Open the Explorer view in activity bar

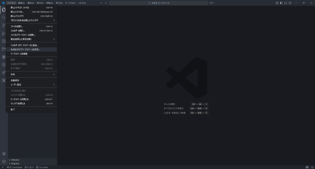pos(4,10)
